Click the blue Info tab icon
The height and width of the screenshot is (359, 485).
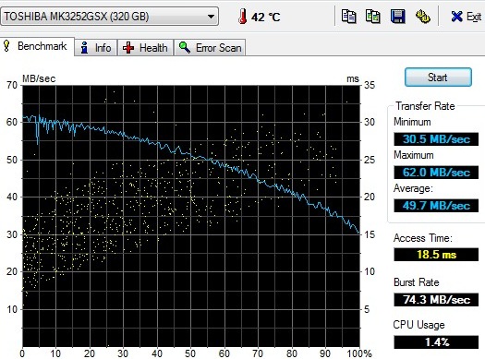84,48
